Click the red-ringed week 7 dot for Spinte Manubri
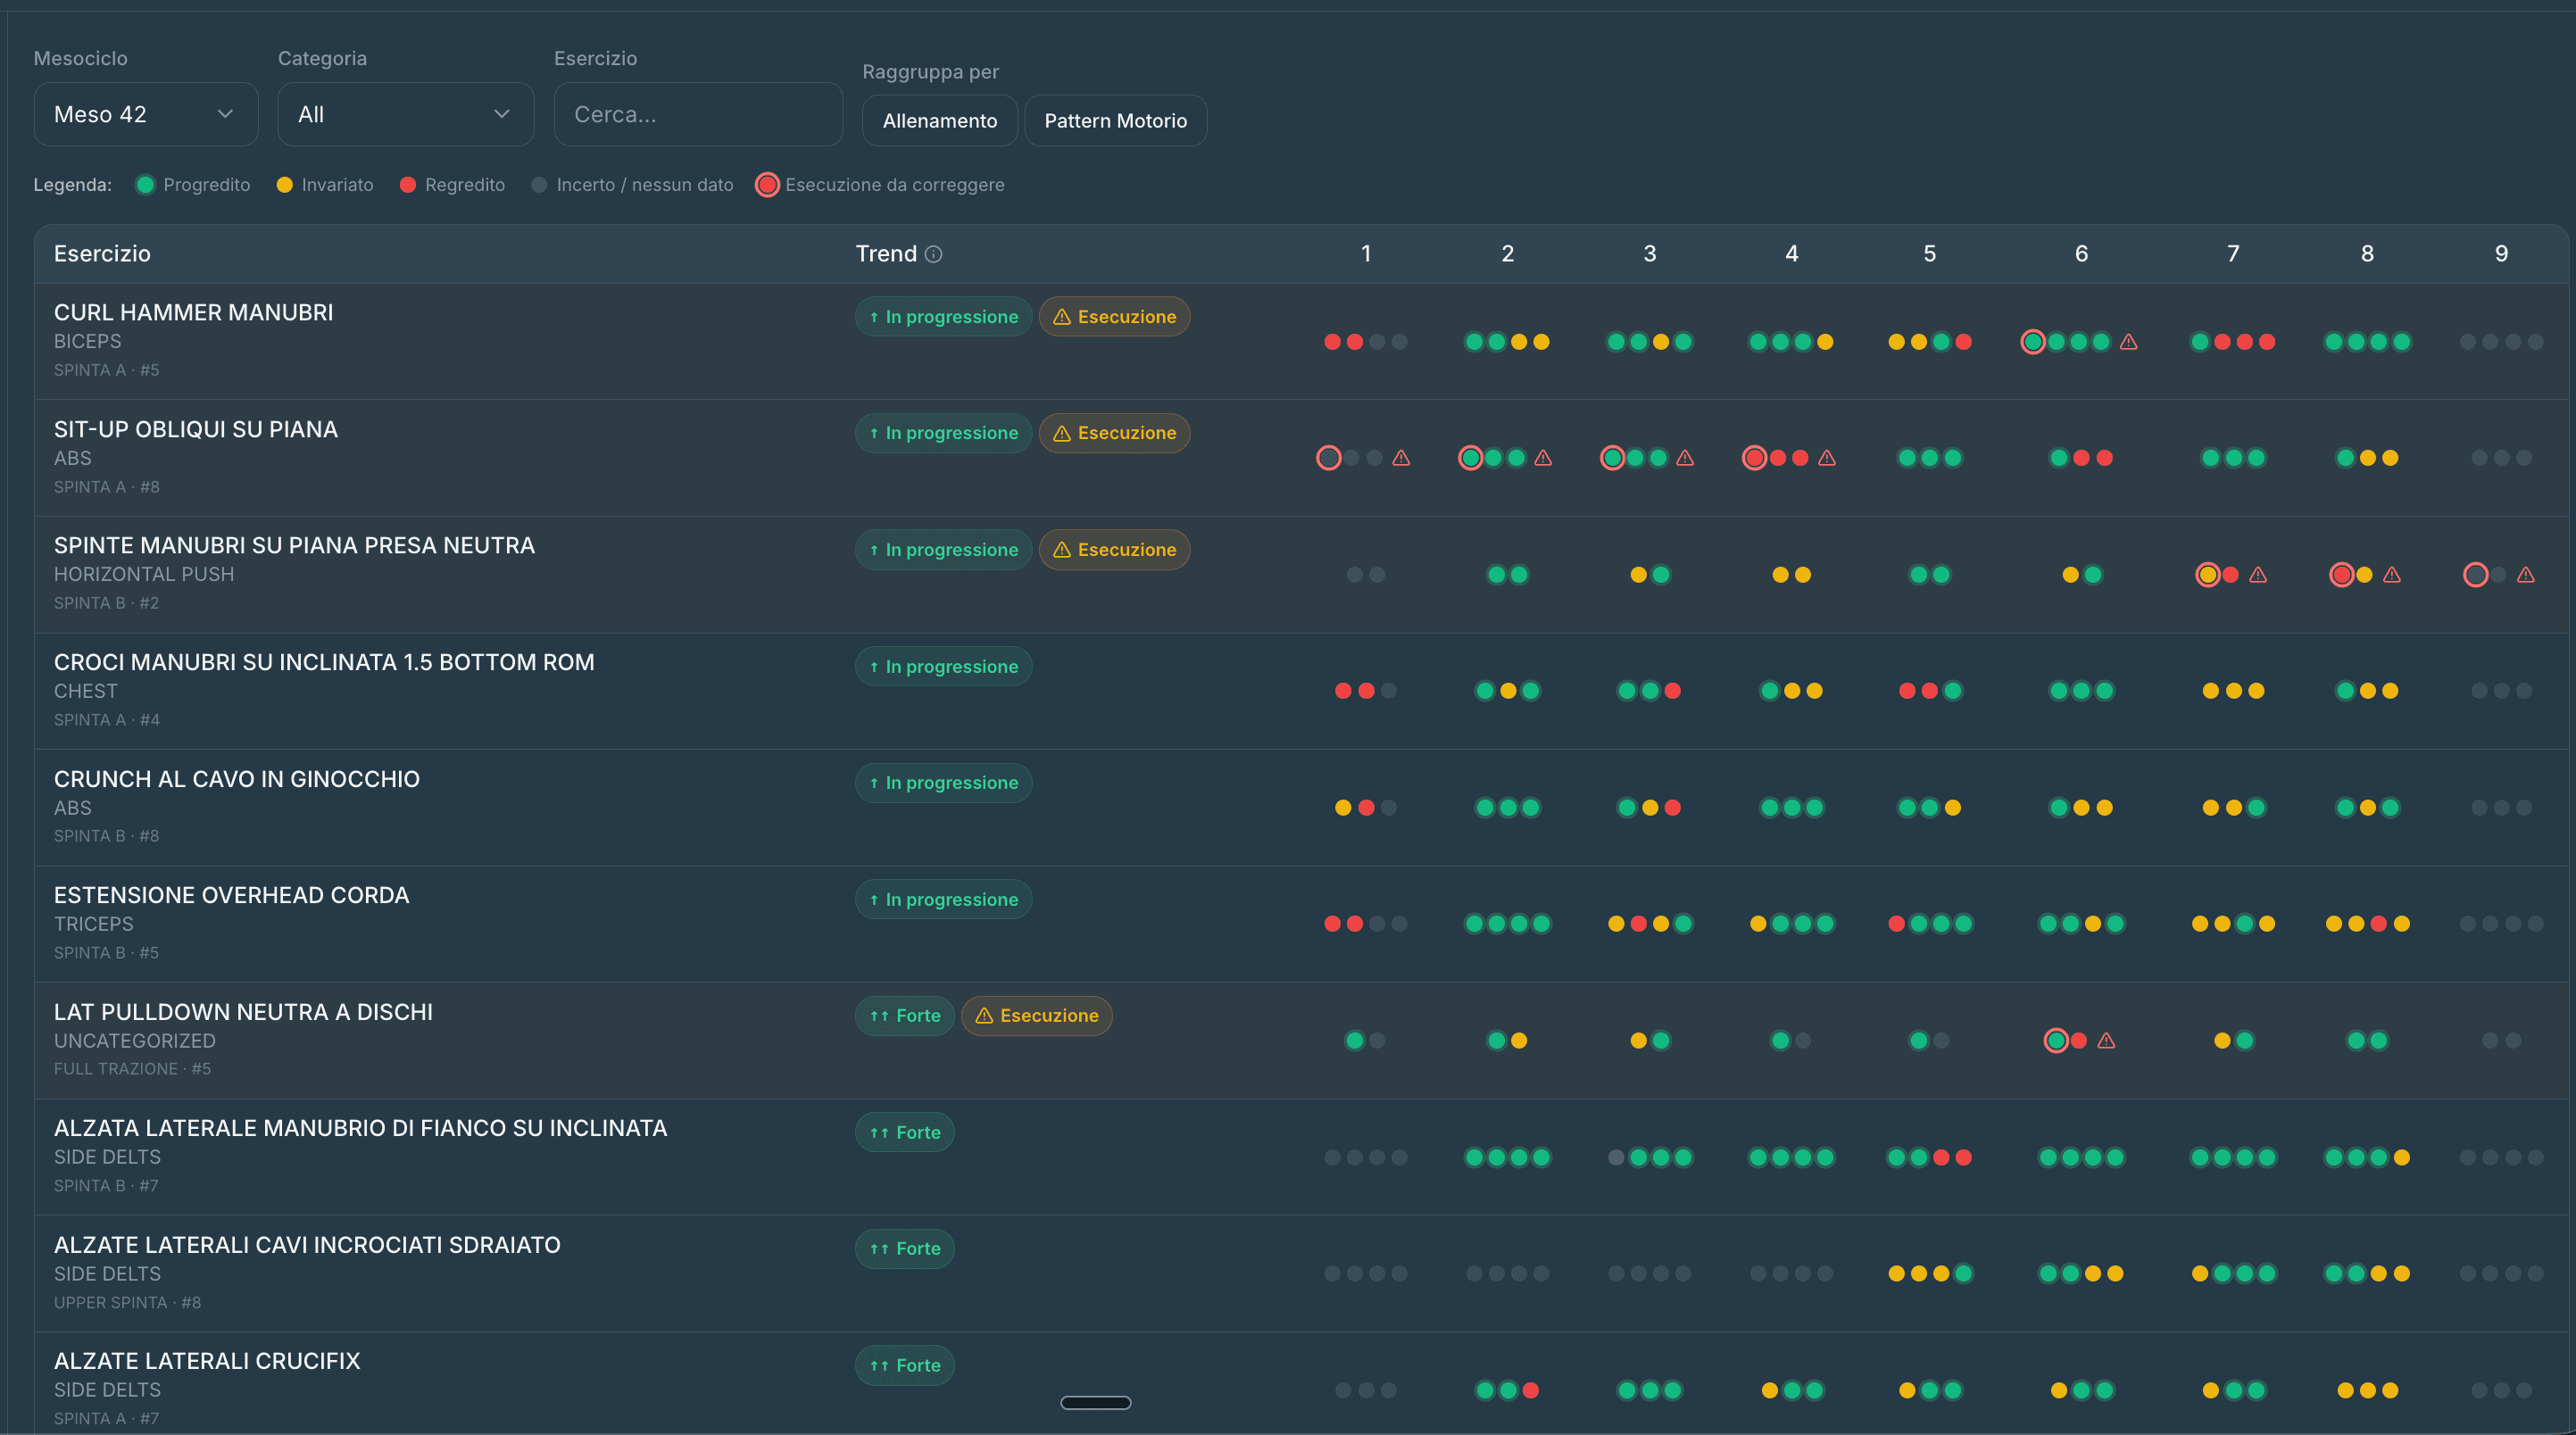This screenshot has height=1435, width=2576. [2208, 575]
